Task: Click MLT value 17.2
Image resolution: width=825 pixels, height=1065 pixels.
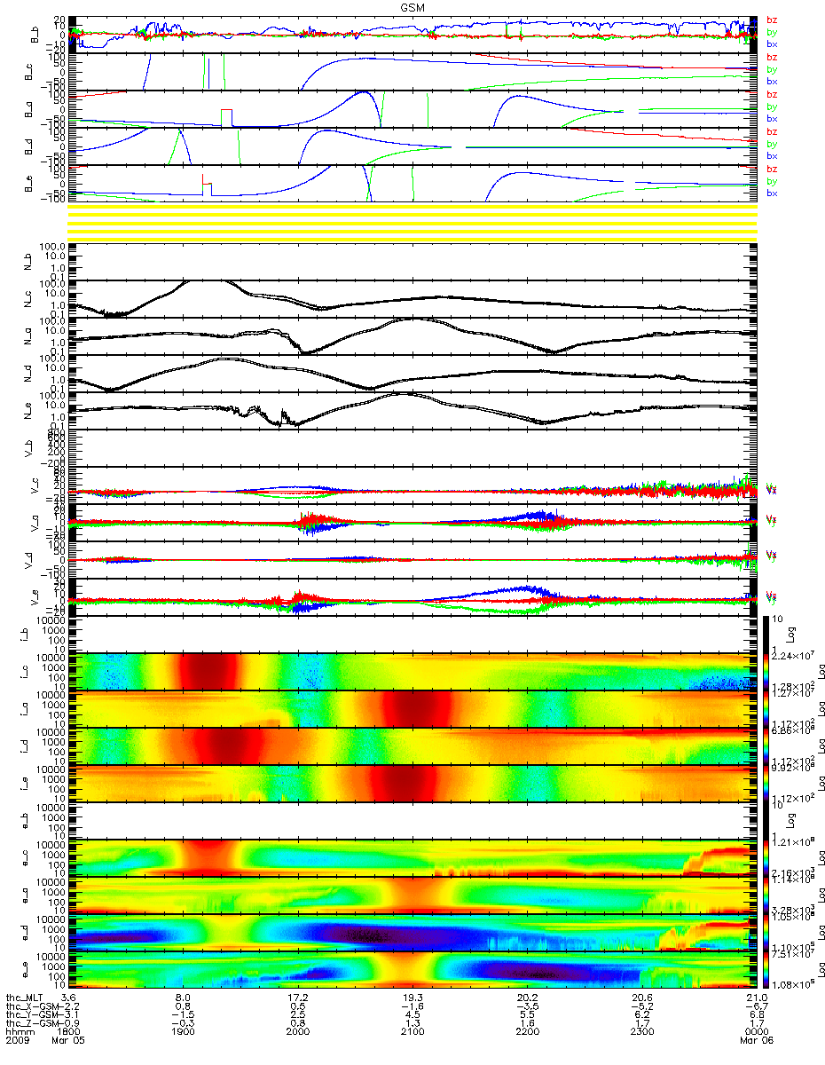Action: 298,996
